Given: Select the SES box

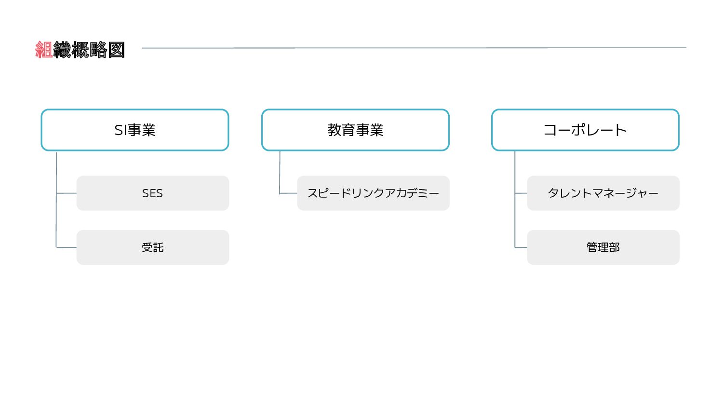Looking at the screenshot, I should 153,193.
